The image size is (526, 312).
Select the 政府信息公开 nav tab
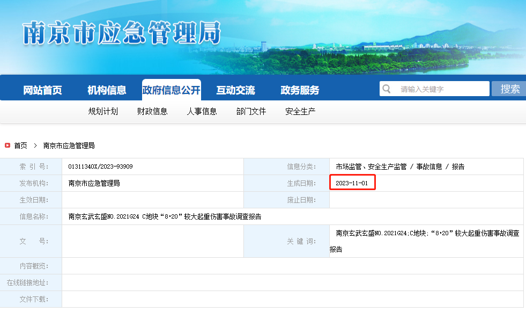click(x=172, y=90)
